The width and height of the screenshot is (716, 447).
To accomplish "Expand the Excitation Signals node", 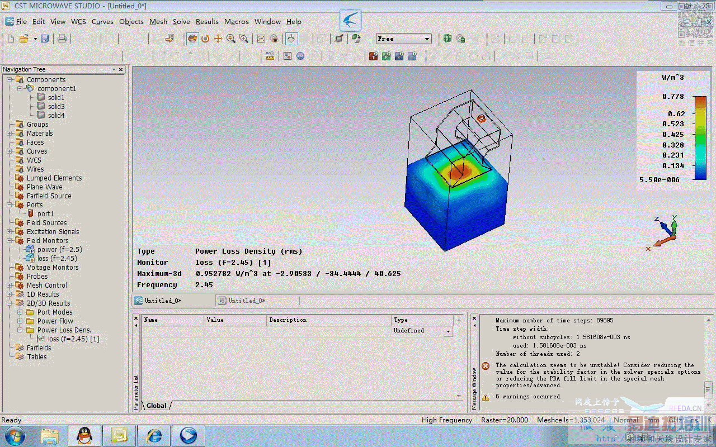I will 10,232.
